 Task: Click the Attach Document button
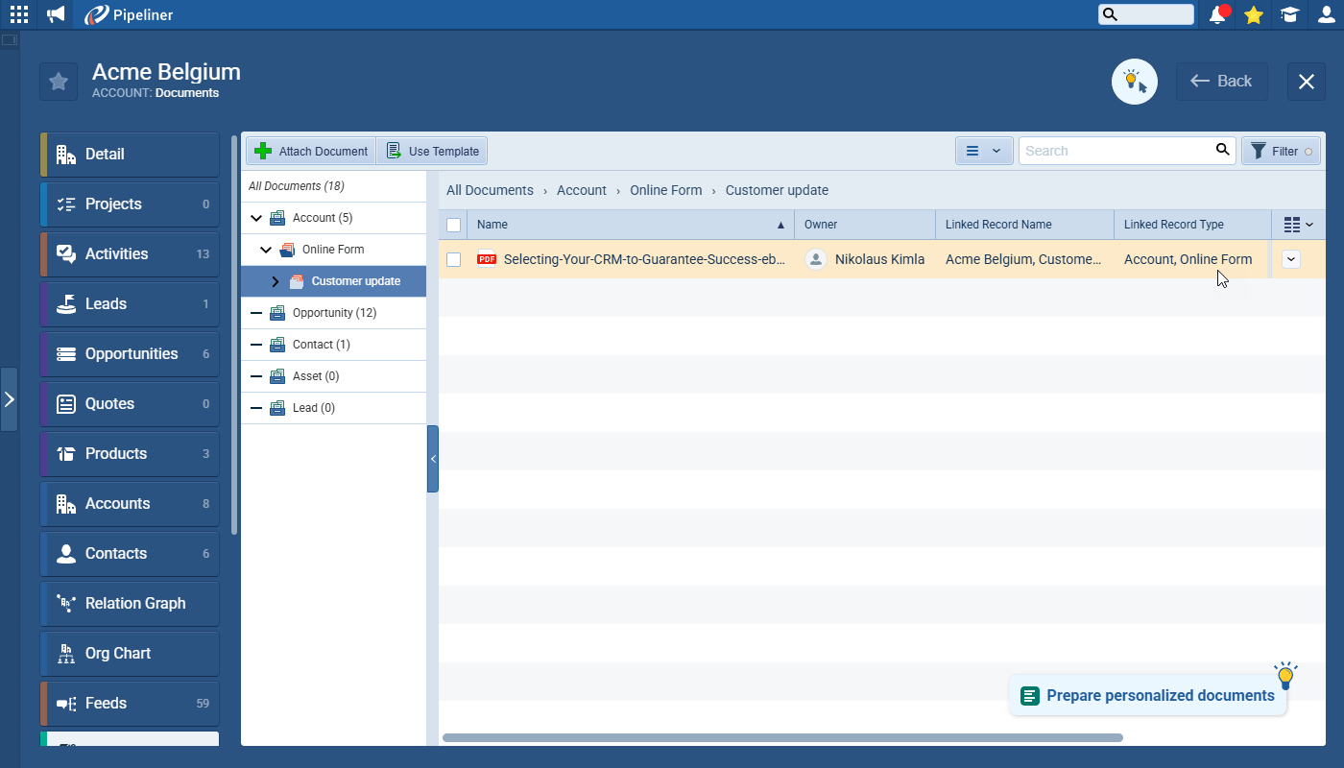[311, 151]
